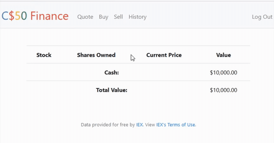The width and height of the screenshot is (274, 143).
Task: Click the Shares Owned column header
Action: tap(96, 55)
